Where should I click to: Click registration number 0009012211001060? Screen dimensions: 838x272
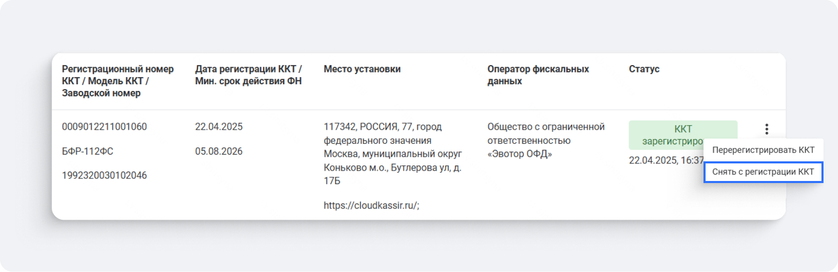coord(104,127)
